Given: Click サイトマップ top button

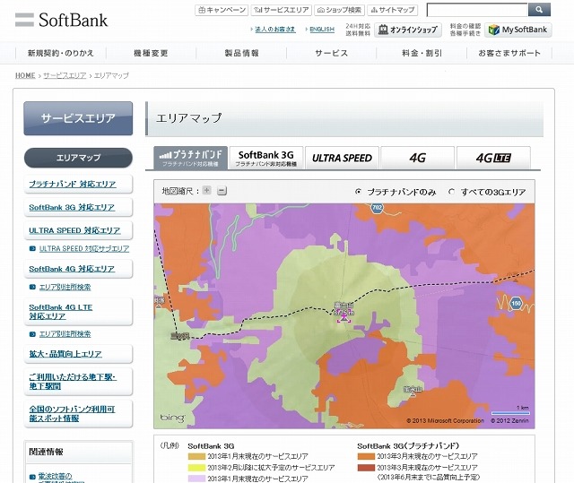Looking at the screenshot, I should tap(393, 10).
